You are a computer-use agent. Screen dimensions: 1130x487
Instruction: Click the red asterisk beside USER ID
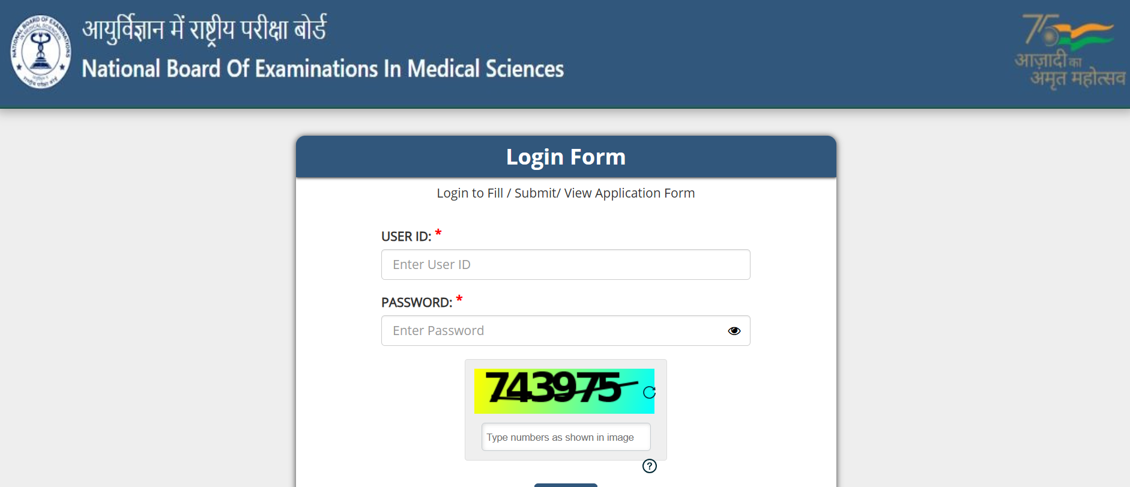[438, 233]
